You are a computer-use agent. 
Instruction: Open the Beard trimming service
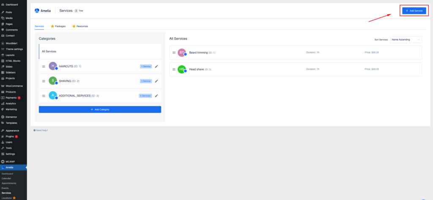[296, 52]
